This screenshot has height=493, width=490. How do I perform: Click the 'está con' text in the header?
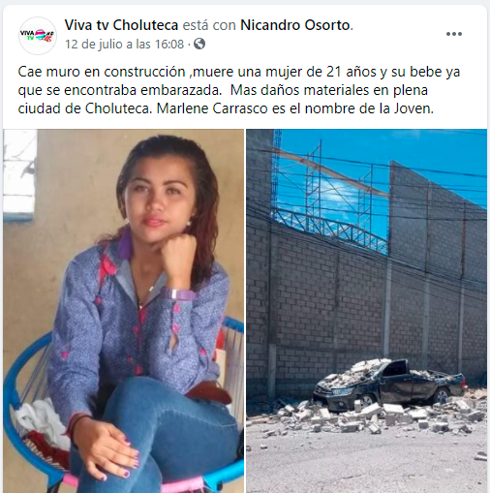(x=209, y=25)
